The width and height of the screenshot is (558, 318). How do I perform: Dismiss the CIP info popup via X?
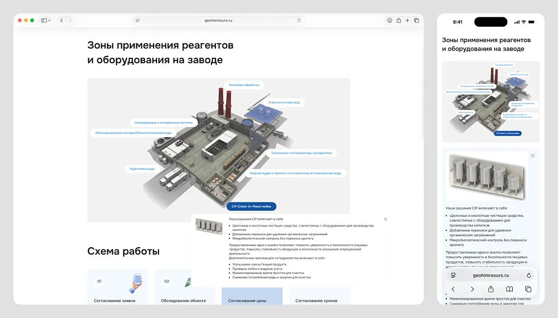click(386, 219)
